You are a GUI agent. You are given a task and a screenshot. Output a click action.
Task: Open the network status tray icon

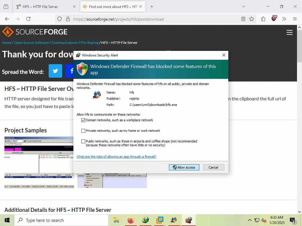point(257,220)
